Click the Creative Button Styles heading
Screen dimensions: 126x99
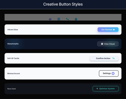tap(63, 4)
